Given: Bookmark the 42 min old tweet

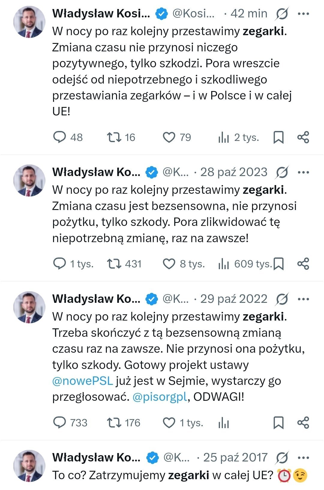Looking at the screenshot, I should point(278,137).
